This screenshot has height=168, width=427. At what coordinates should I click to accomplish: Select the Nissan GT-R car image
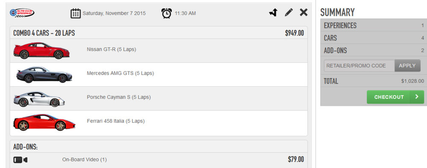[x=41, y=51]
